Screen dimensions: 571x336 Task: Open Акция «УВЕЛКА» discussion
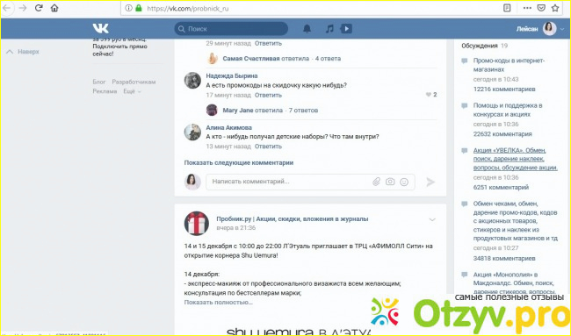(x=516, y=159)
